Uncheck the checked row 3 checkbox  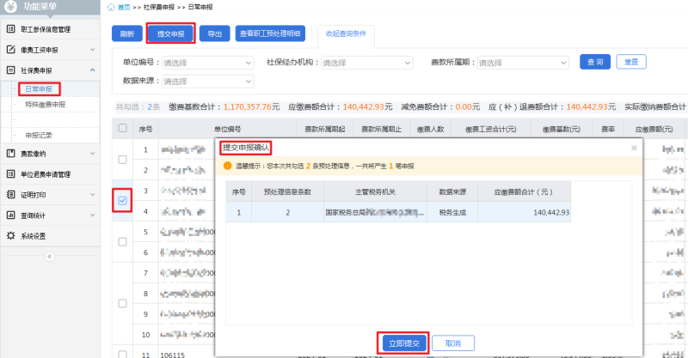point(122,201)
